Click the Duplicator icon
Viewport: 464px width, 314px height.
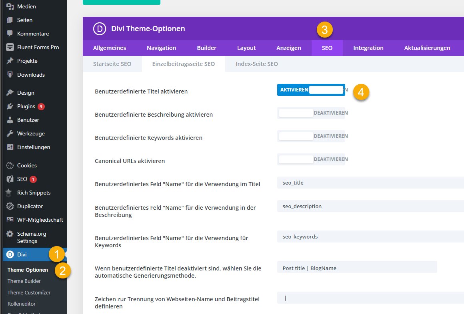click(x=10, y=207)
